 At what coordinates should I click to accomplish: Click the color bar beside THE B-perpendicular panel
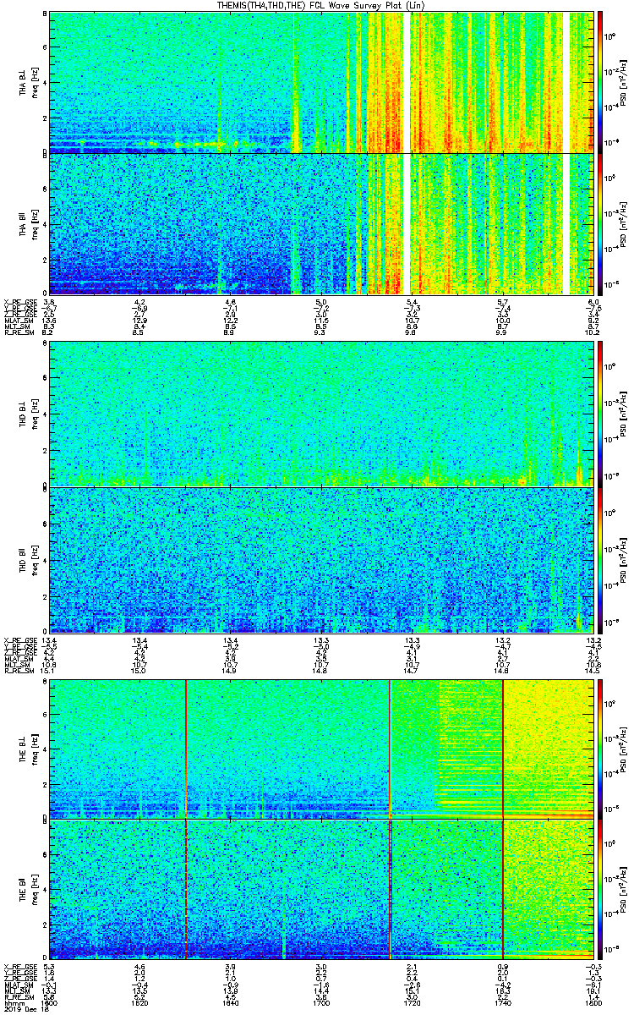coord(600,748)
